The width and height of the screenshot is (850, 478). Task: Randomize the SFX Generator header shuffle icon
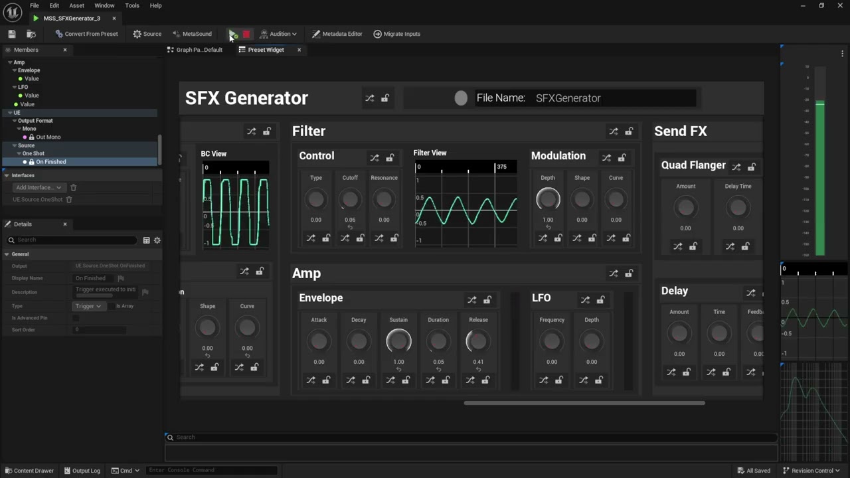[370, 98]
